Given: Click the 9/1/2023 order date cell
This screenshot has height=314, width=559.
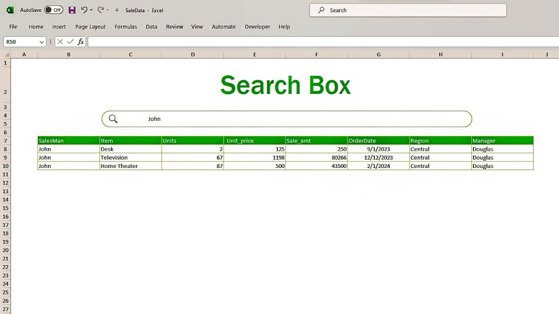Looking at the screenshot, I should (379, 149).
